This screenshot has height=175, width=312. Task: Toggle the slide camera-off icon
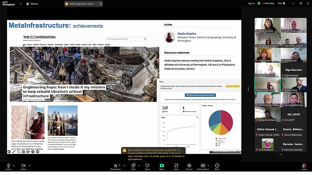click(x=28, y=152)
